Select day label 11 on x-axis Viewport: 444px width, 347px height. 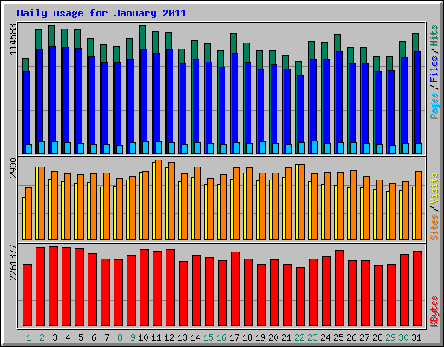click(156, 337)
